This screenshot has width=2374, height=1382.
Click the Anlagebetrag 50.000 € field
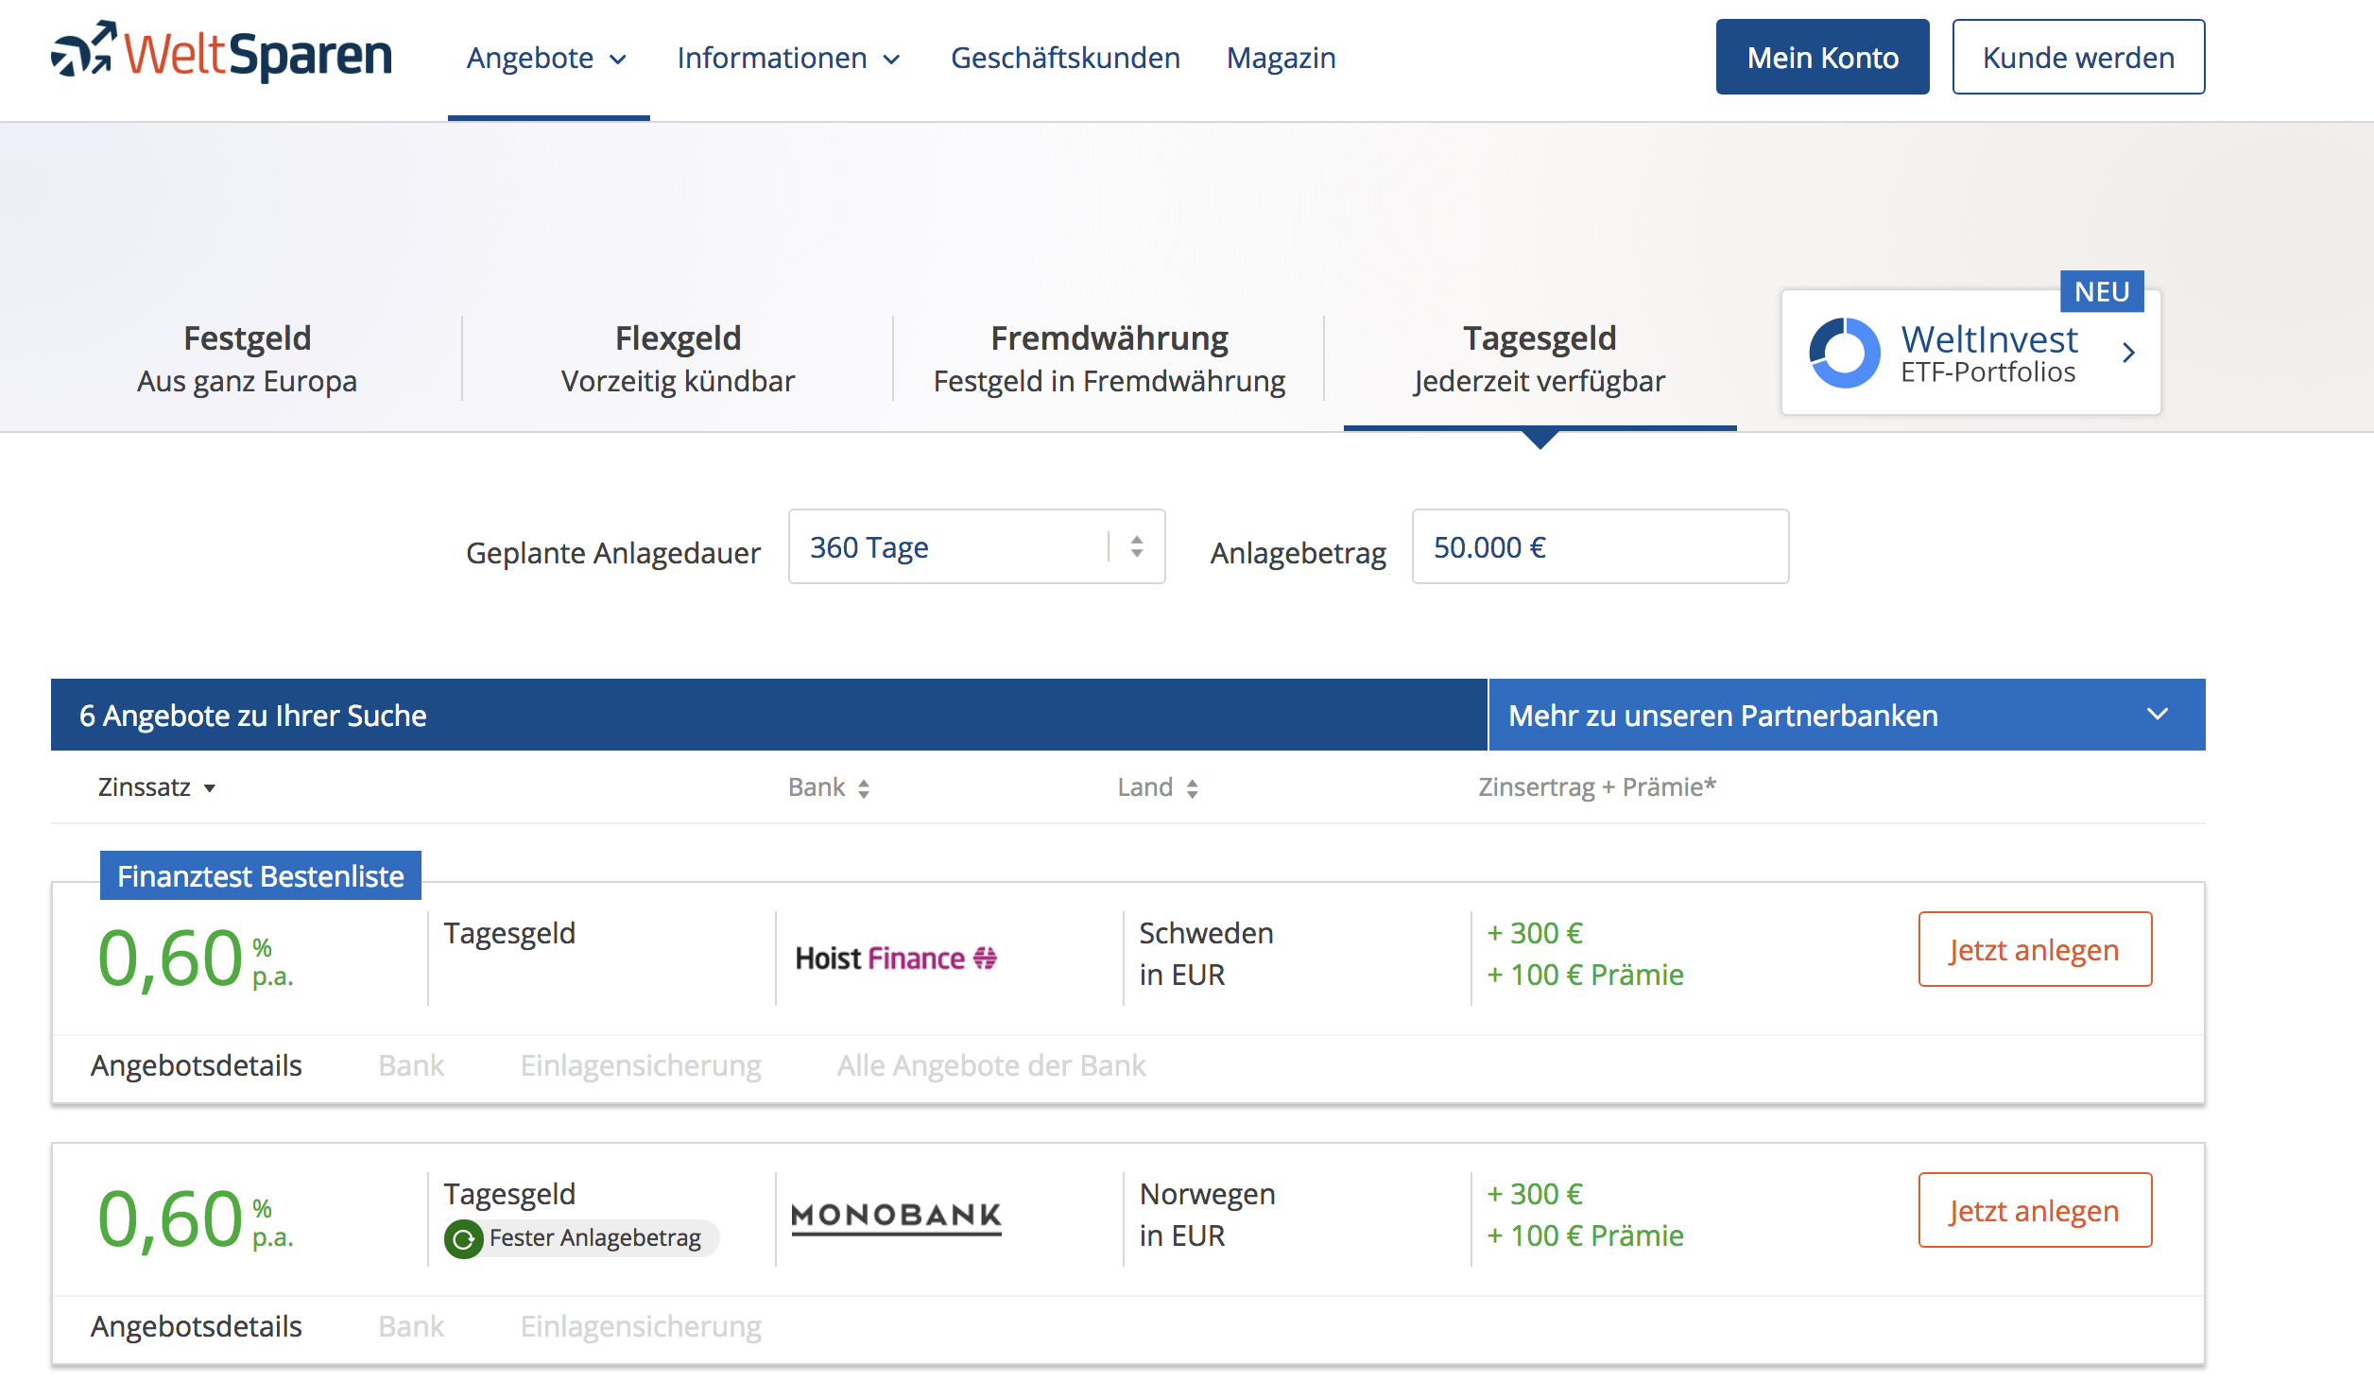point(1600,546)
